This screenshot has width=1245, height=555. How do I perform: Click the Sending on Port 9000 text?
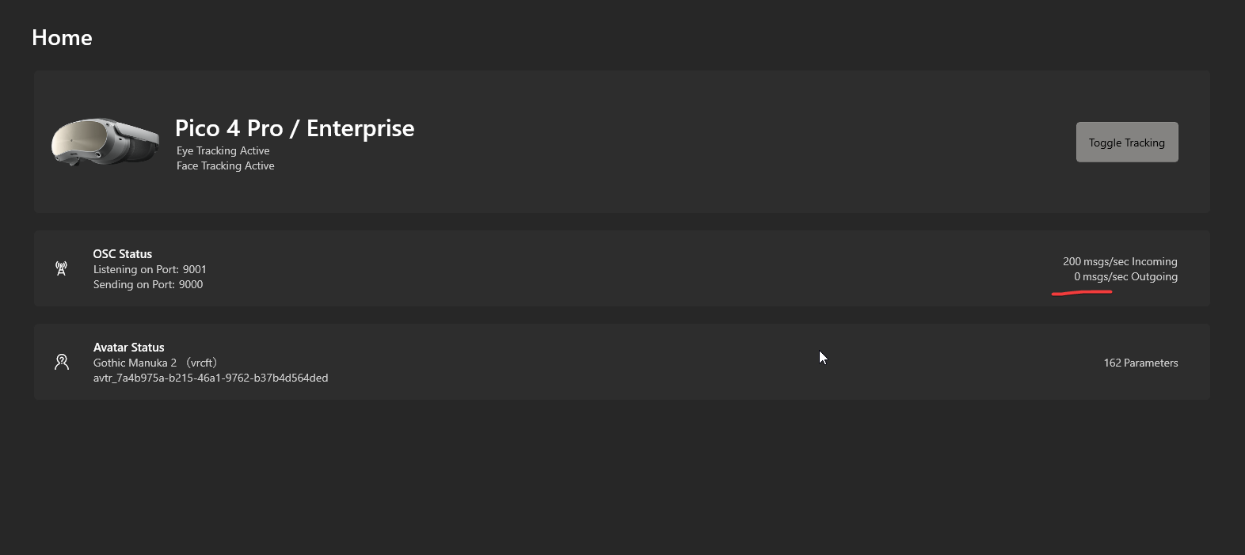(148, 284)
